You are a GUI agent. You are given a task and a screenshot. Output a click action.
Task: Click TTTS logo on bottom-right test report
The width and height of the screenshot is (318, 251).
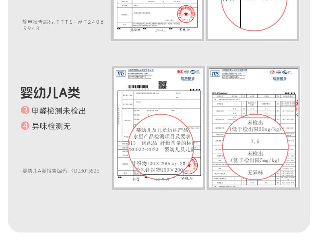[215, 73]
